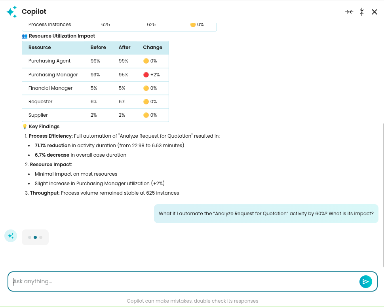This screenshot has height=307, width=384.
Task: Click the Resource column header
Action: (x=40, y=47)
